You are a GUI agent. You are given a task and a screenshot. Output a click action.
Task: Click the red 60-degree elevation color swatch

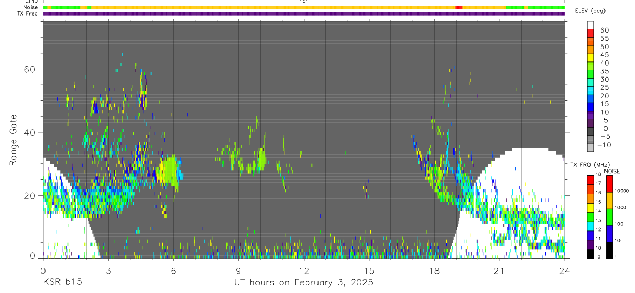pyautogui.click(x=591, y=34)
